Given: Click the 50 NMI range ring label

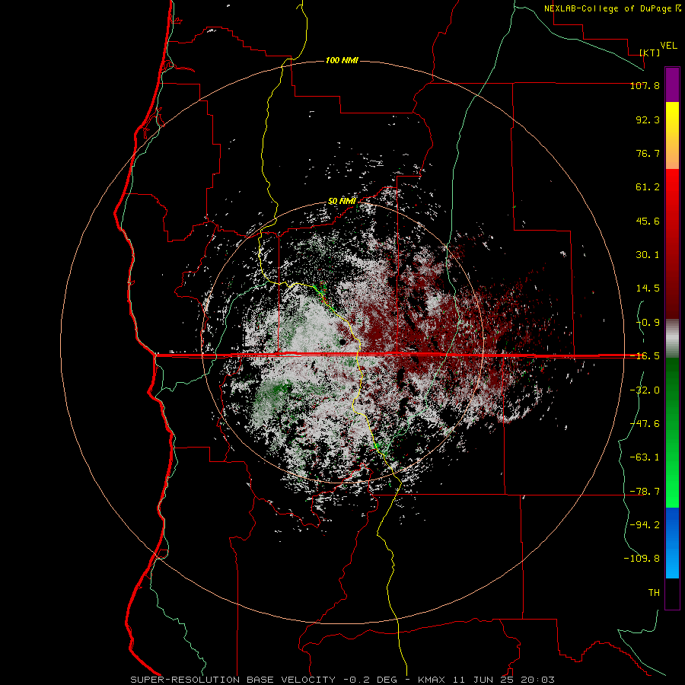Looking at the screenshot, I should [342, 202].
